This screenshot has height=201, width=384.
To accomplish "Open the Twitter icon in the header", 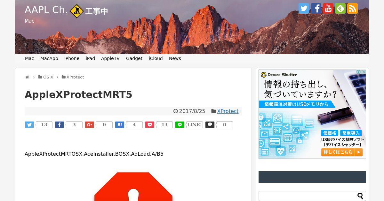I will [304, 9].
